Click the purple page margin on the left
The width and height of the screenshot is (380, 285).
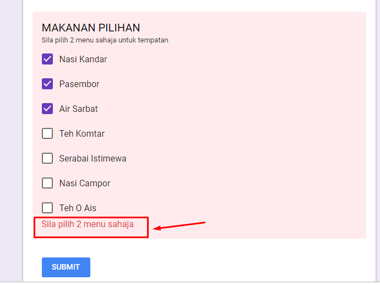pos(11,138)
